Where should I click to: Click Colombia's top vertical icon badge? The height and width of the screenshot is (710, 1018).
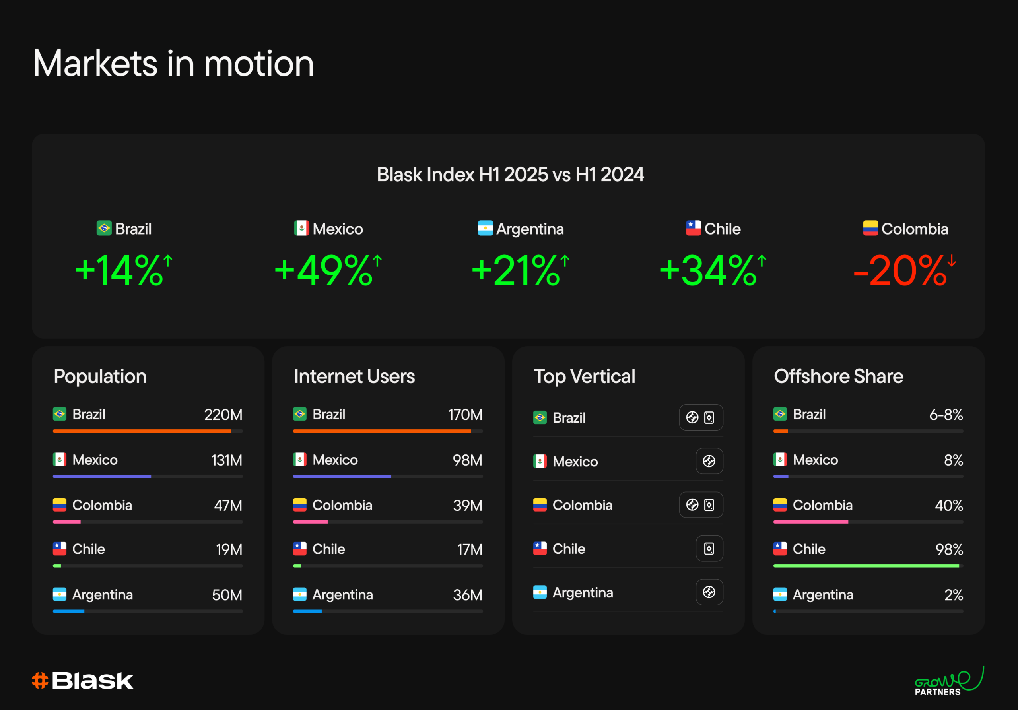pyautogui.click(x=701, y=505)
